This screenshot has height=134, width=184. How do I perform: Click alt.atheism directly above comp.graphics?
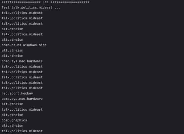[x=12, y=115]
